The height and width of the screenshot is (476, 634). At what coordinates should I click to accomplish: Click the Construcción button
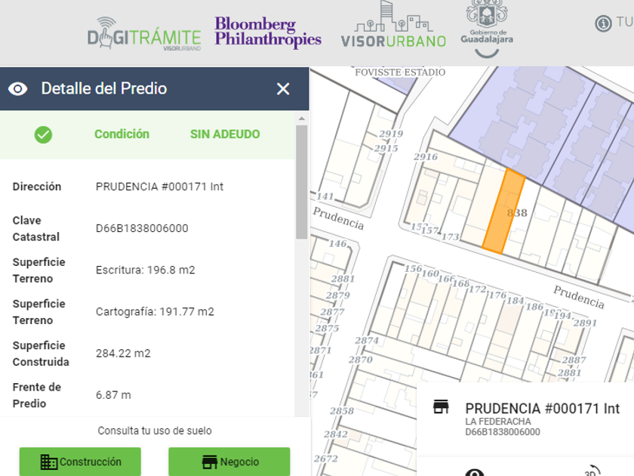pyautogui.click(x=80, y=462)
